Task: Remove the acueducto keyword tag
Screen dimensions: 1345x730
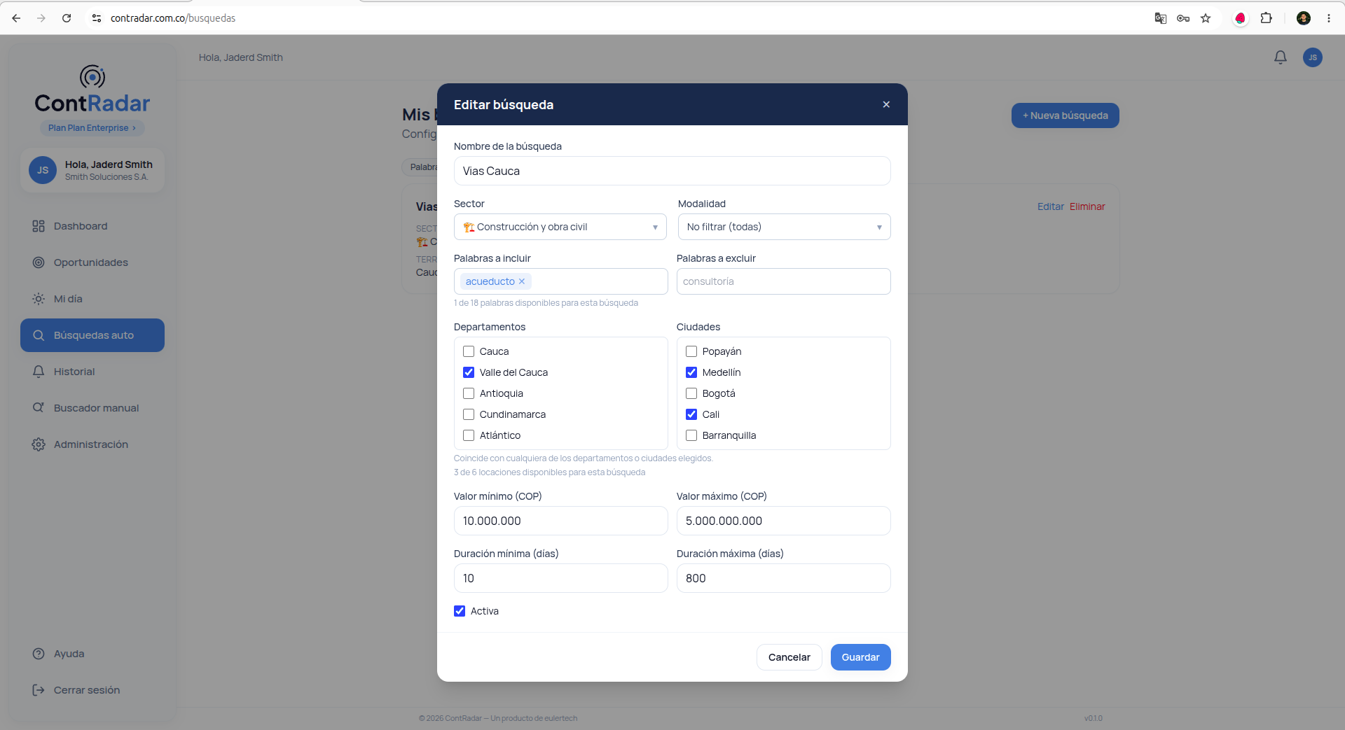Action: click(522, 281)
